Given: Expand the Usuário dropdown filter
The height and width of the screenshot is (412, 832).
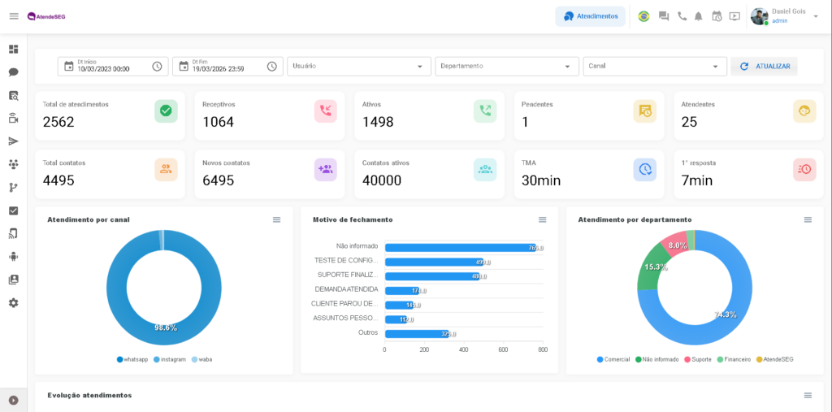Looking at the screenshot, I should 358,67.
